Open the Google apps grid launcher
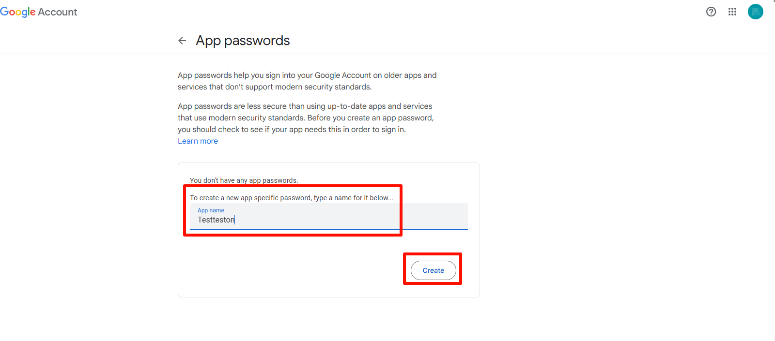The height and width of the screenshot is (341, 775). (x=732, y=12)
